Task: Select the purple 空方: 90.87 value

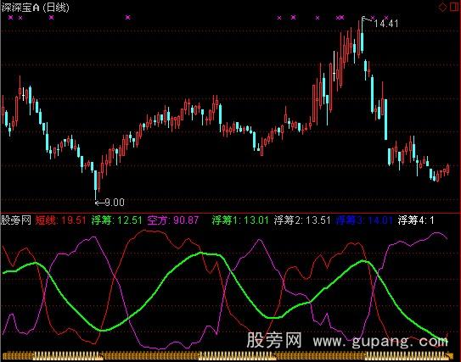Action: (173, 220)
